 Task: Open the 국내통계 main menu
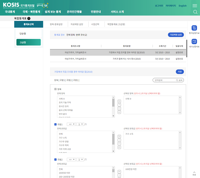click(x=10, y=12)
